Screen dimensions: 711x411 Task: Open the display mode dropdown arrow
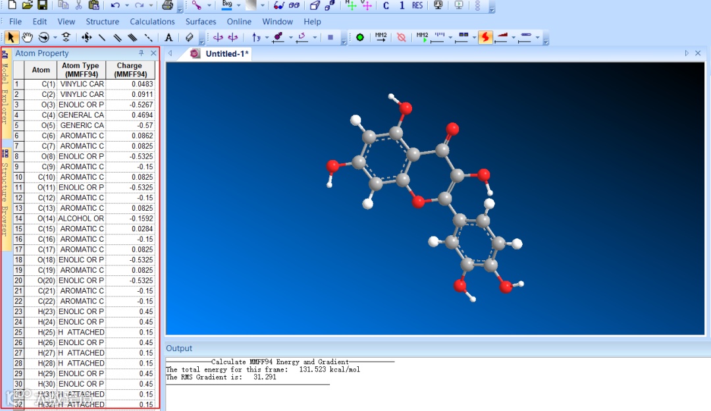[x=209, y=5]
